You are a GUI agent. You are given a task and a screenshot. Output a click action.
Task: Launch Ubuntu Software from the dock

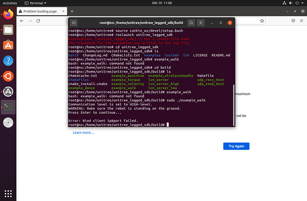tap(8, 45)
